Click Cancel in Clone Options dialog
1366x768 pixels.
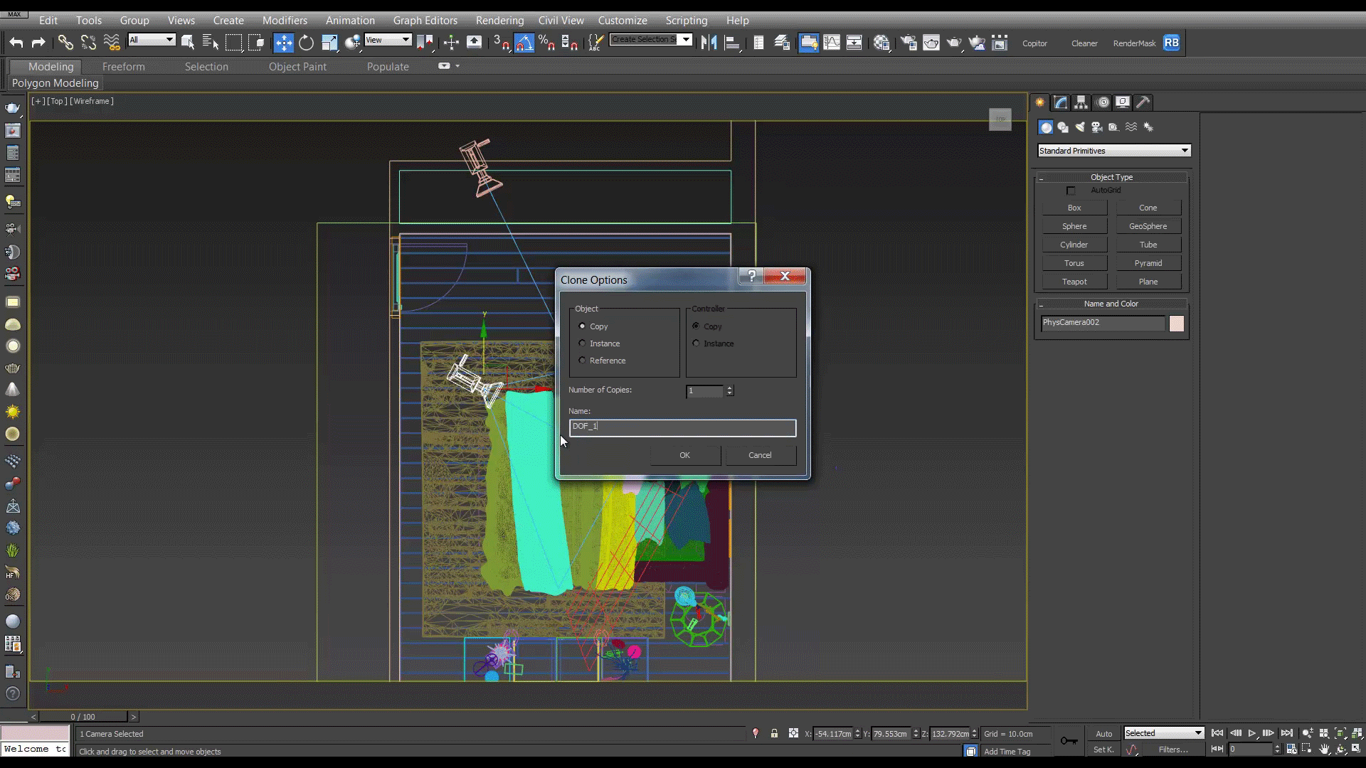pyautogui.click(x=760, y=455)
